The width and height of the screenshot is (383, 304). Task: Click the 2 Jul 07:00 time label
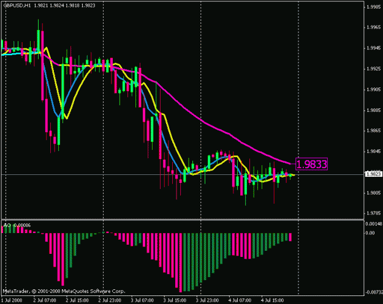[45, 300]
